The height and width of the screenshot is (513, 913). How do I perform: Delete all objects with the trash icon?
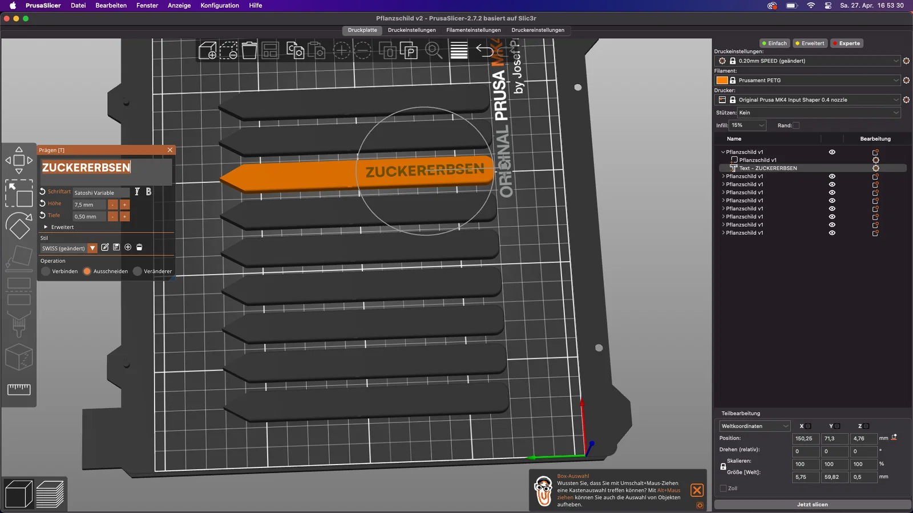[x=249, y=50]
